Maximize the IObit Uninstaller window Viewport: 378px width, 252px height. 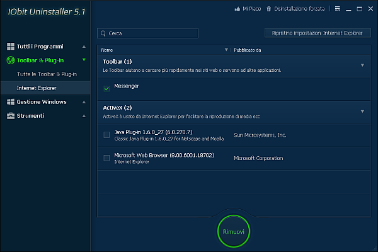click(360, 9)
